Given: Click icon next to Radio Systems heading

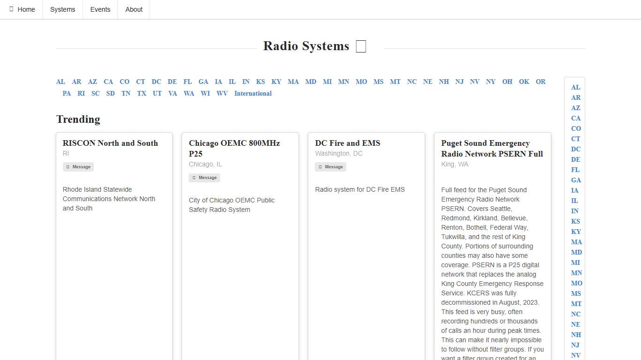Looking at the screenshot, I should (360, 46).
